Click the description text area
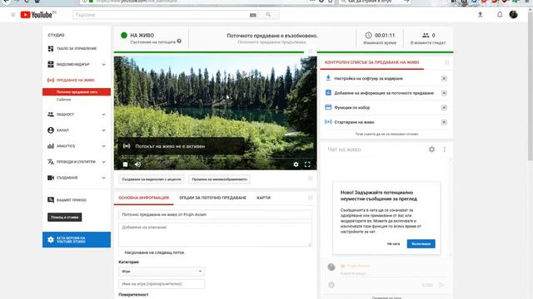This screenshot has width=533, height=299. click(x=215, y=234)
